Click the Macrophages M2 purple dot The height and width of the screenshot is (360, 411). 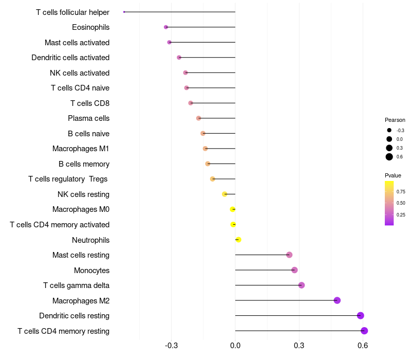pos(337,300)
